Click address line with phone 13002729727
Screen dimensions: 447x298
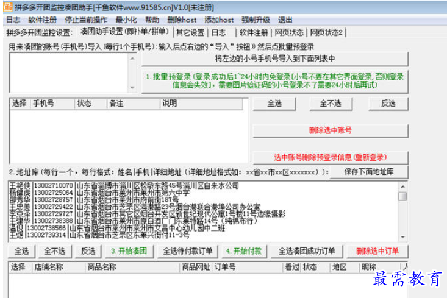(x=148, y=214)
